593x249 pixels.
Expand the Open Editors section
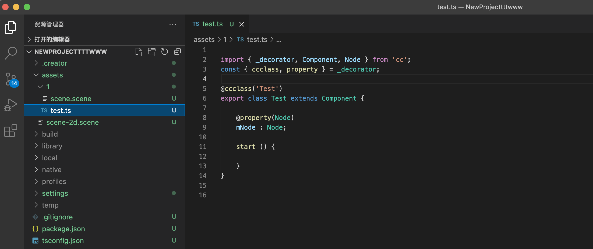tap(52, 40)
